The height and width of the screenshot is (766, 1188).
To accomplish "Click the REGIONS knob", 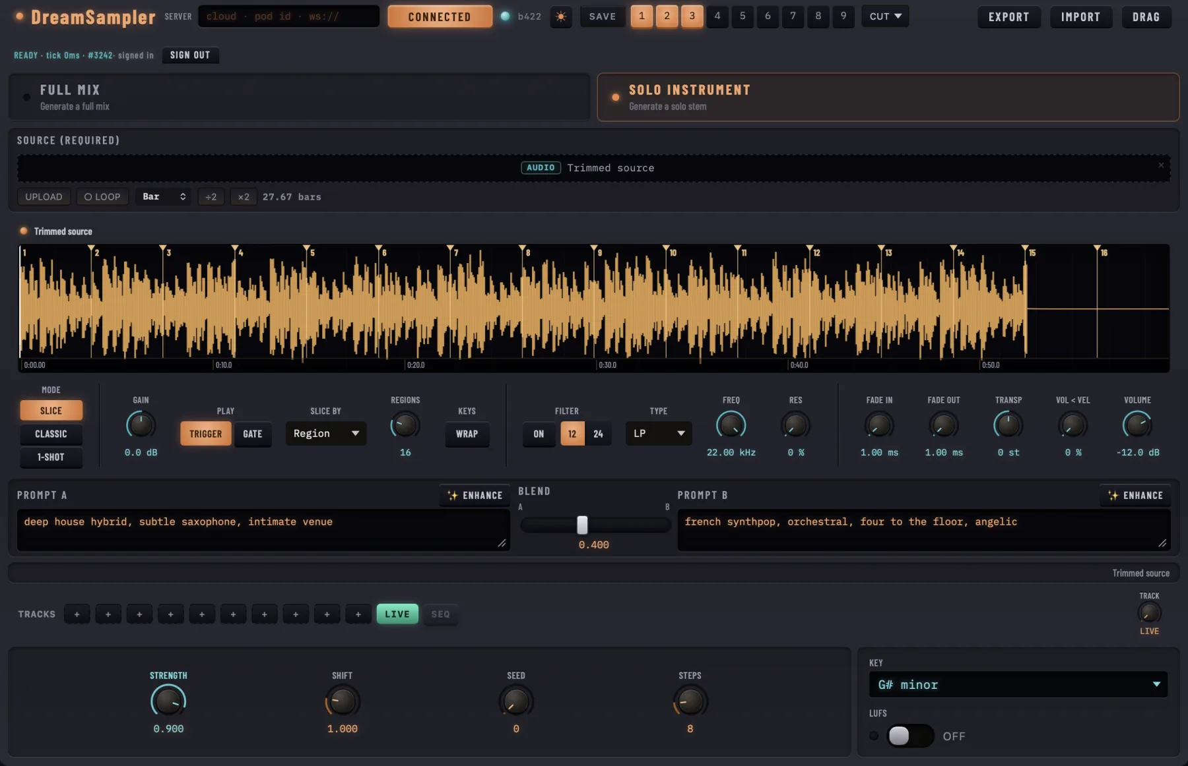I will (405, 425).
